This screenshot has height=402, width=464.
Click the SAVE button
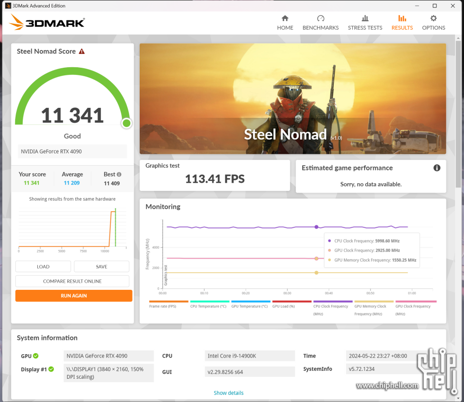[x=101, y=267]
